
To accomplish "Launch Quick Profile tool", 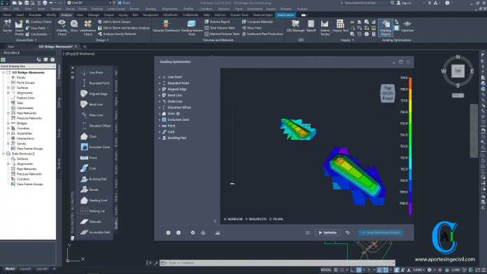I will [x=19, y=28].
